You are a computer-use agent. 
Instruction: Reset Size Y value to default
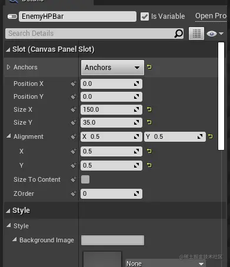149,122
